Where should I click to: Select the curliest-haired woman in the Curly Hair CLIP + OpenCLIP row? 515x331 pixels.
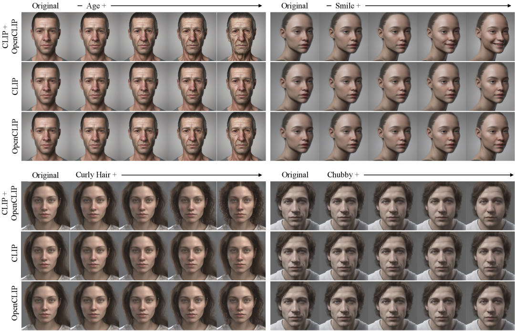pos(241,205)
